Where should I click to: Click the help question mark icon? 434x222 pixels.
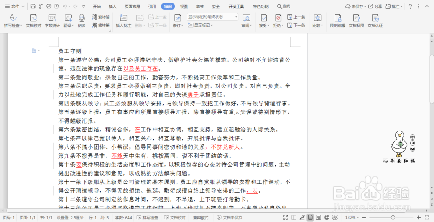[411, 7]
